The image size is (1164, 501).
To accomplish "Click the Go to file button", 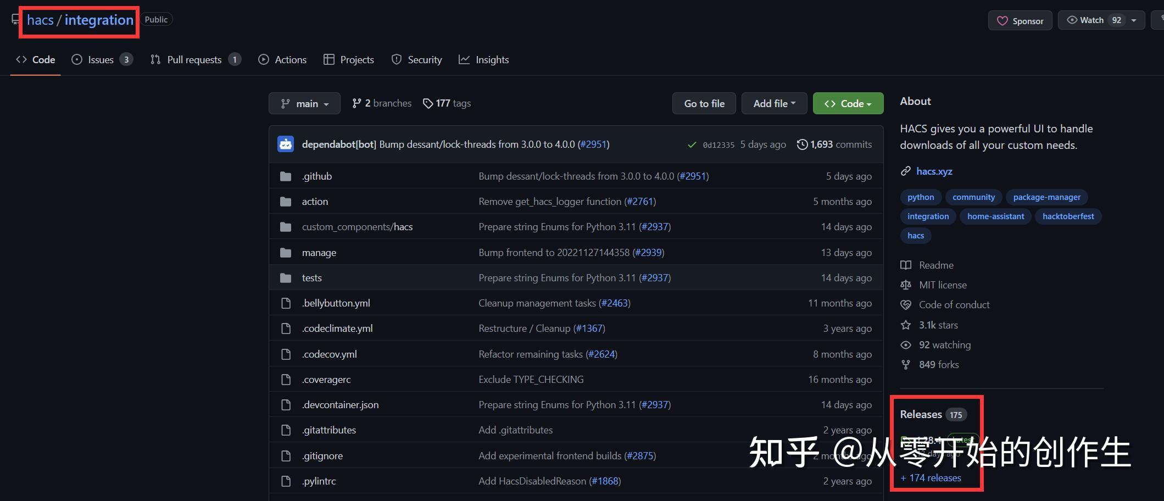I will (x=704, y=103).
